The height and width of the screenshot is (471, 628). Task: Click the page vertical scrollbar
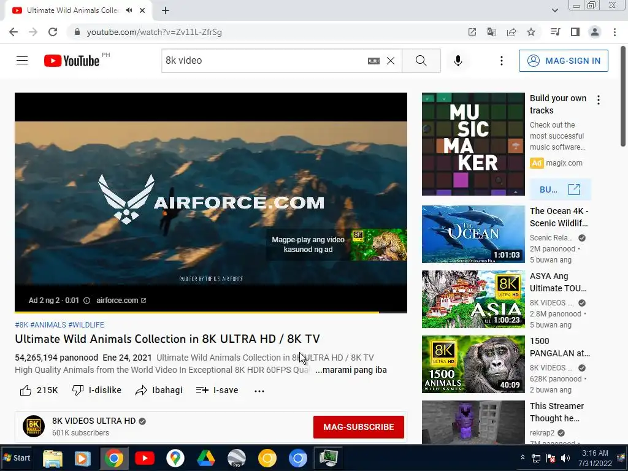pos(623,96)
